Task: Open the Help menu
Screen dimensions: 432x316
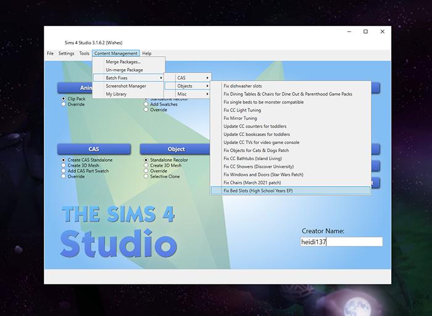Action: 147,54
